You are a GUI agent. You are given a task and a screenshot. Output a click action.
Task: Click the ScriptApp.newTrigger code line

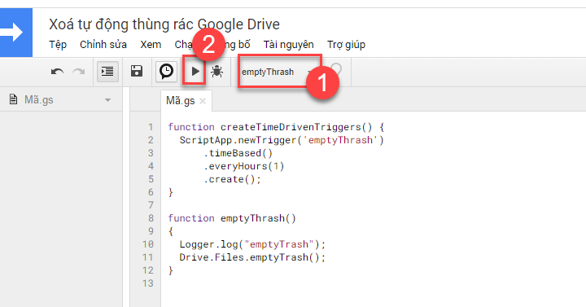tap(282, 140)
